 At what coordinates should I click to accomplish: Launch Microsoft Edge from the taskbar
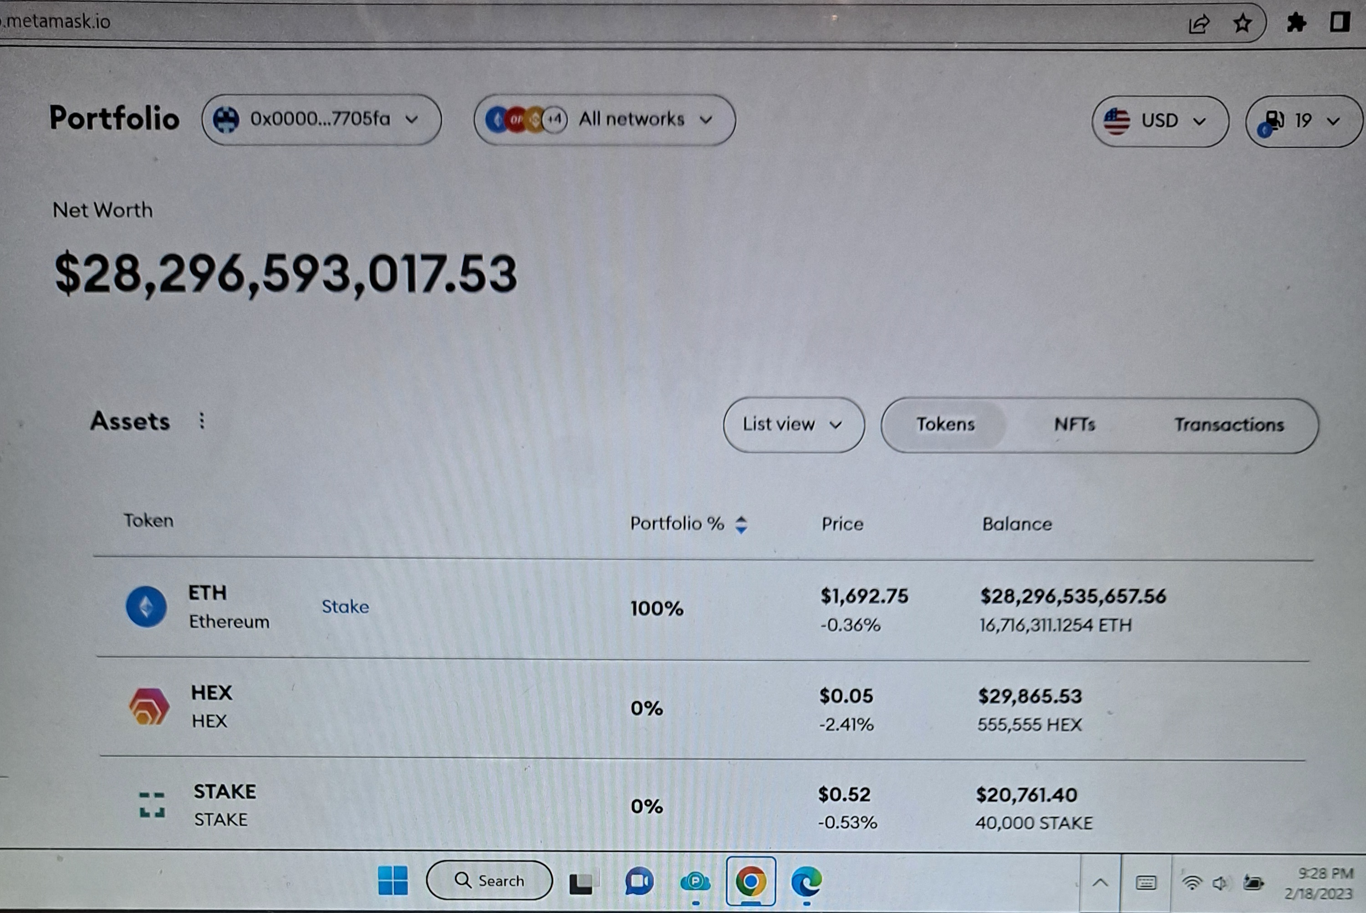805,881
